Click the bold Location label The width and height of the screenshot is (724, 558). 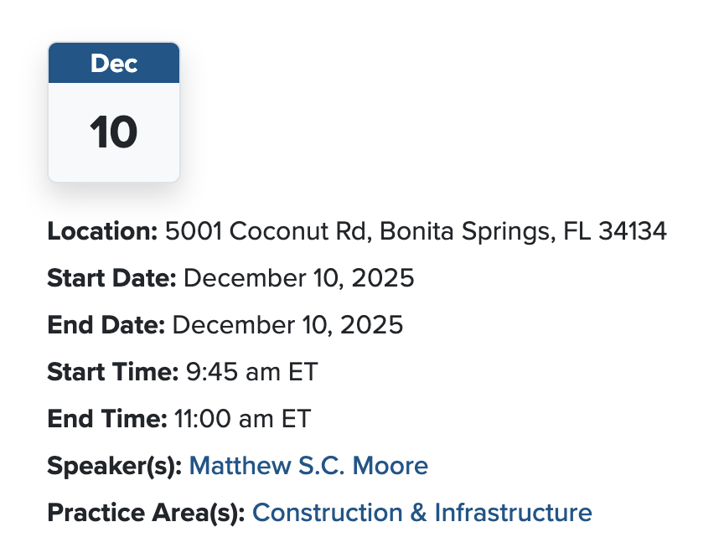(102, 231)
